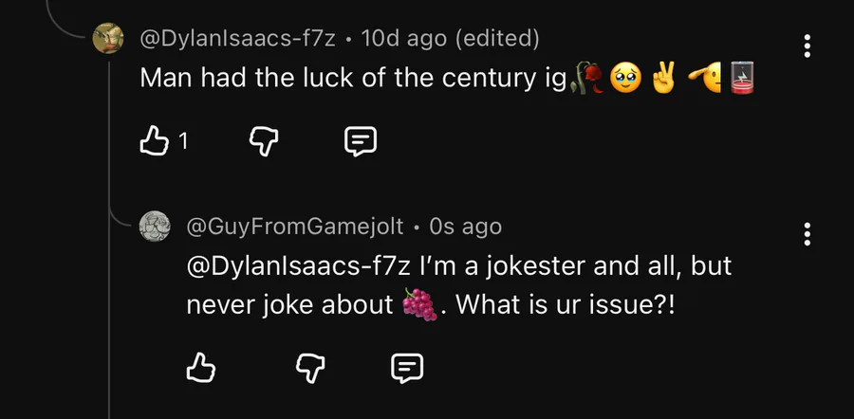Click reply icon under GuyFromGamejolt reply

407,367
